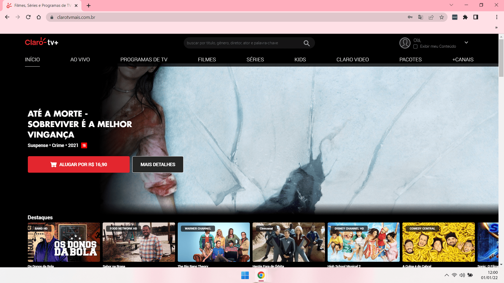Click the ALUGAR POR R$ 16,90 button
The width and height of the screenshot is (504, 283).
pyautogui.click(x=78, y=164)
